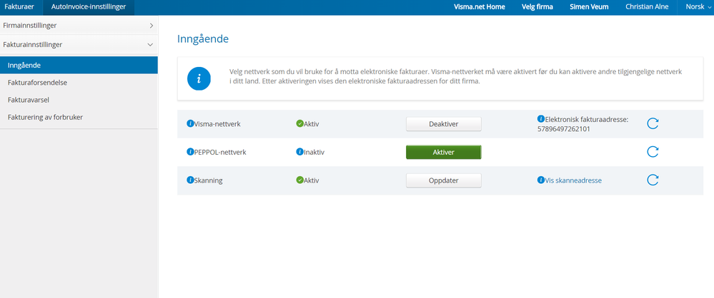Switch to the Fakturaer tab
The image size is (714, 298).
click(x=21, y=6)
